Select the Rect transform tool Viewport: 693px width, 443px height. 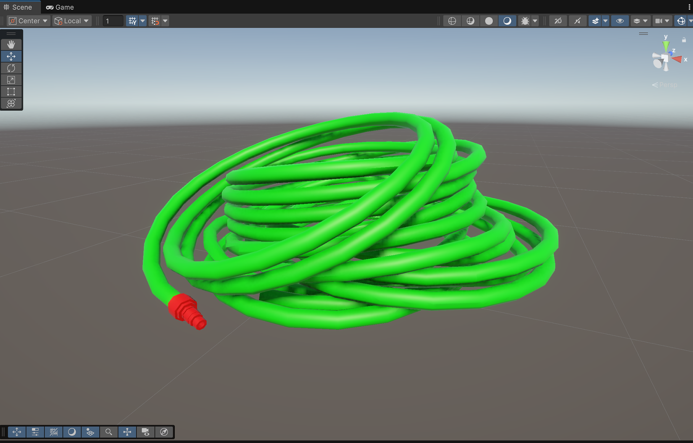click(x=11, y=92)
